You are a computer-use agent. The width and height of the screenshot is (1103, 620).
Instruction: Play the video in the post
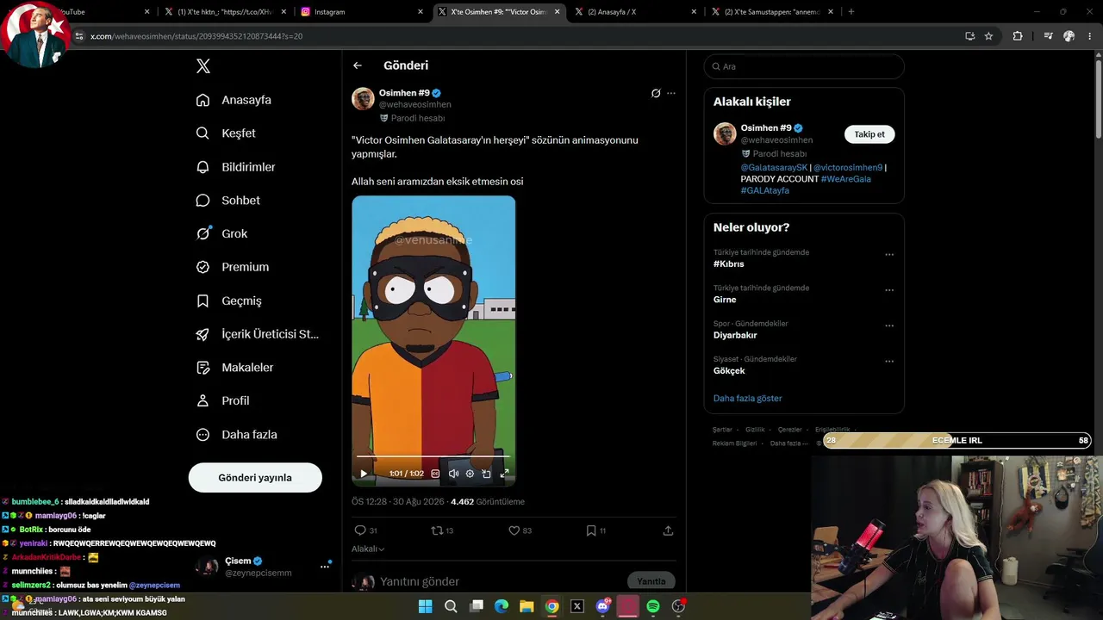coord(364,474)
